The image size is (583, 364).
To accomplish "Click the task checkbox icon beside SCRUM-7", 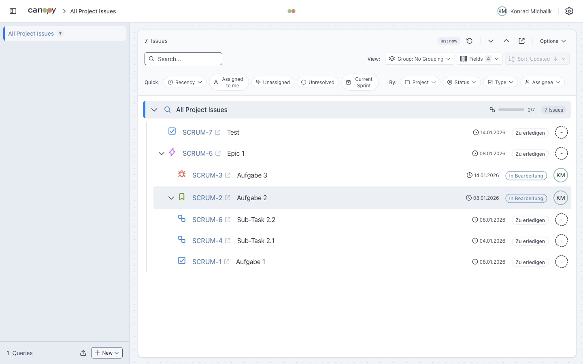I will click(172, 131).
